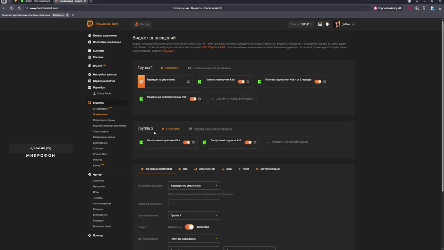Open the Звук settings tab

pos(227,169)
